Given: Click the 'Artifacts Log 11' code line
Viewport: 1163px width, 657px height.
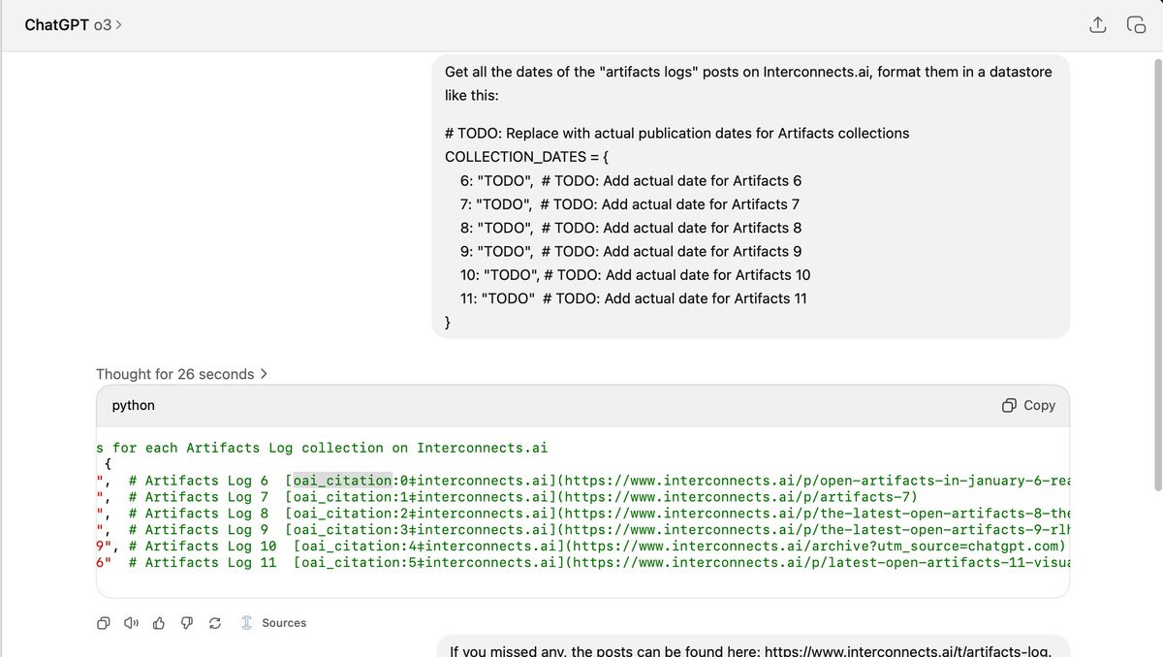Looking at the screenshot, I should tap(583, 563).
